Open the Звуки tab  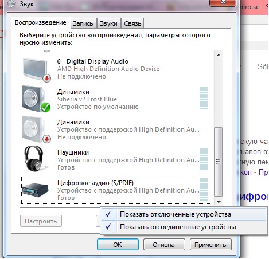[x=108, y=23]
